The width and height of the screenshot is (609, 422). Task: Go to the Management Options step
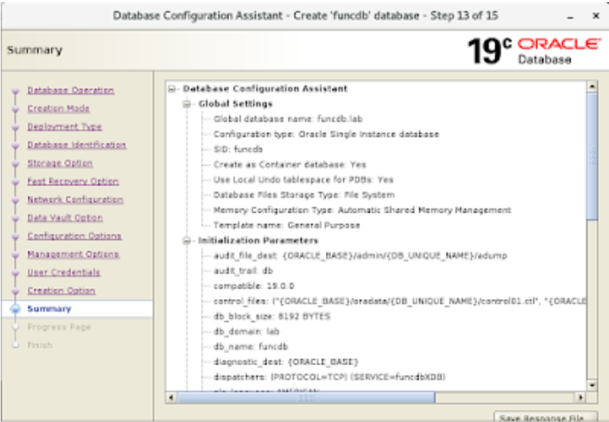click(x=73, y=254)
